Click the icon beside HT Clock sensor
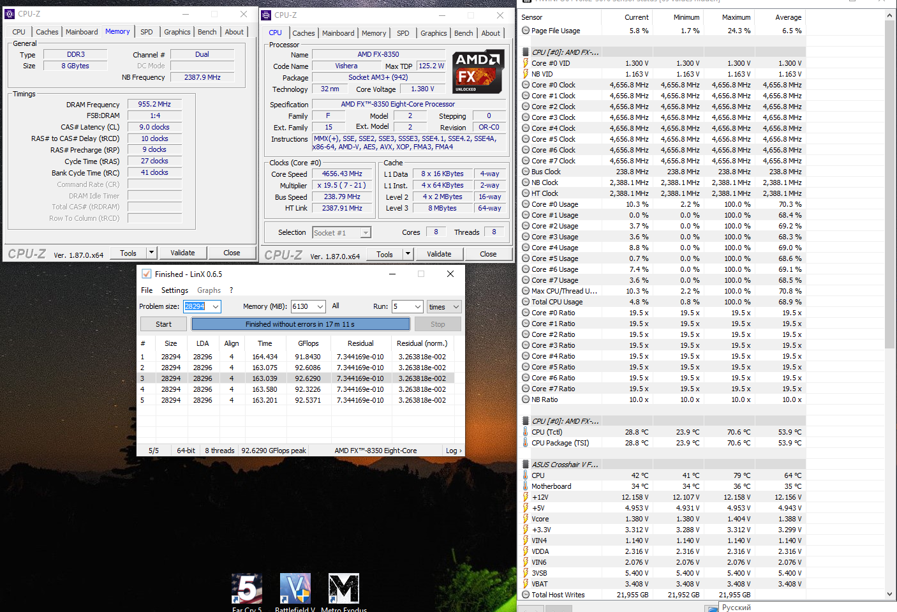The width and height of the screenshot is (897, 612). 526,193
